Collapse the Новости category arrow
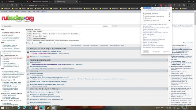196x110 pixels. click(28, 71)
